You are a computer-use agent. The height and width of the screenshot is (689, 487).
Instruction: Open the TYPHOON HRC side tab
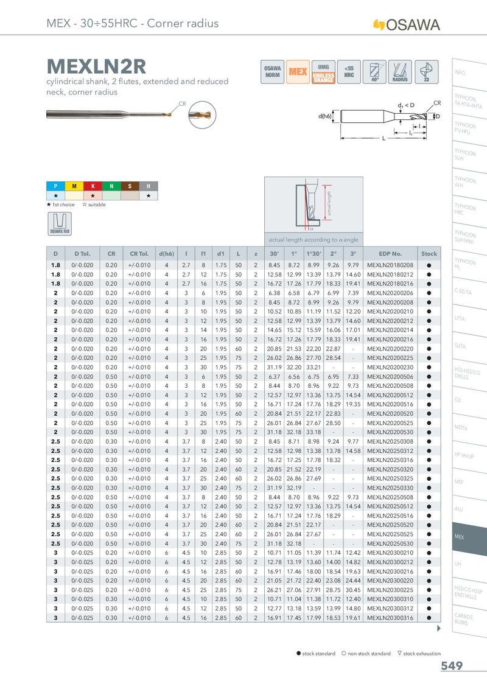(469, 210)
